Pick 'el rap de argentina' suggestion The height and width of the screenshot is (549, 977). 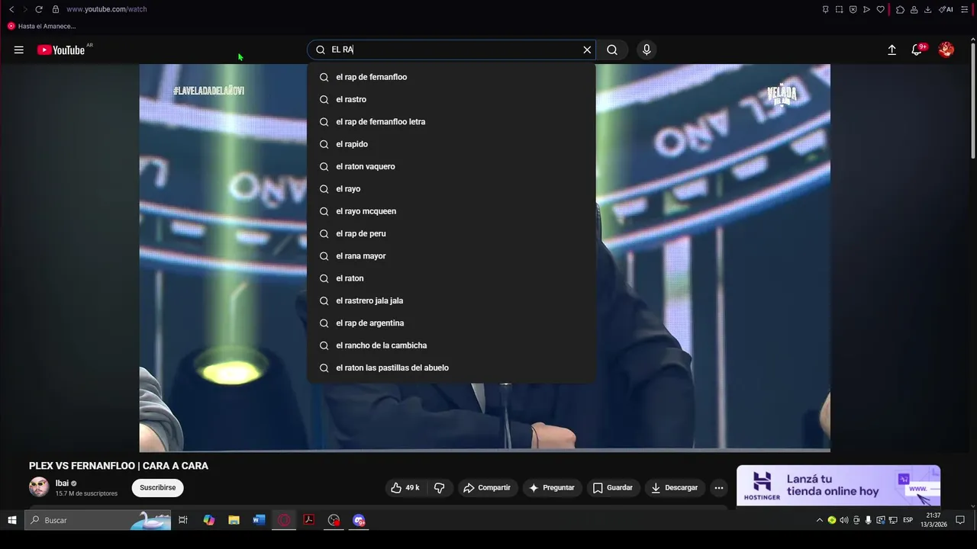point(451,323)
